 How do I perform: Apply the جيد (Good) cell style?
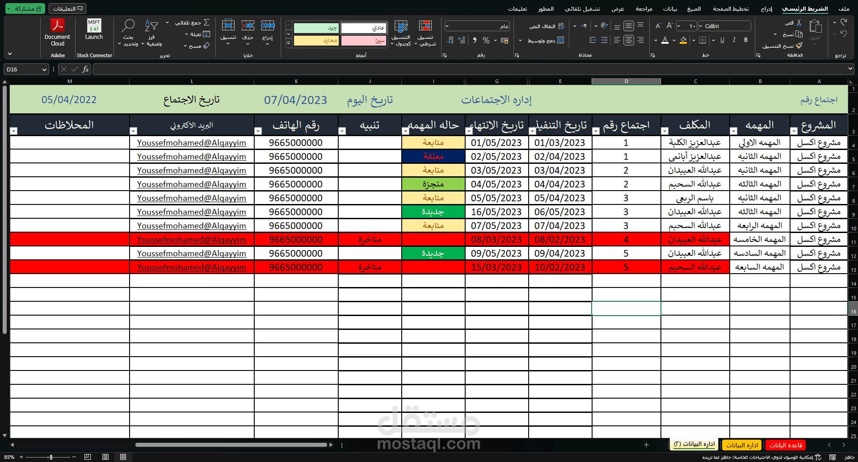[x=316, y=28]
